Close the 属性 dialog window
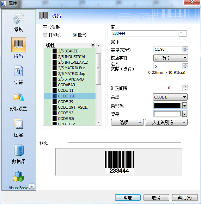Screen dimensions: 201x204 192,2
